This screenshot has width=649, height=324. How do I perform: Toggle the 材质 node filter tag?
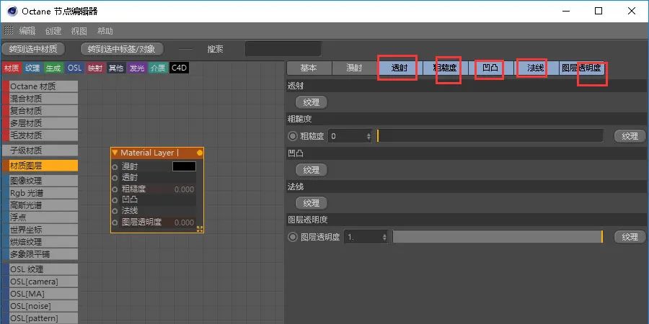(12, 68)
